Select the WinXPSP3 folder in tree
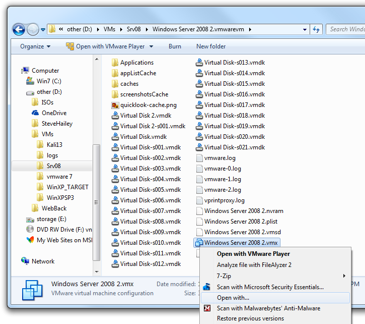This screenshot has height=324, width=365. [40, 198]
